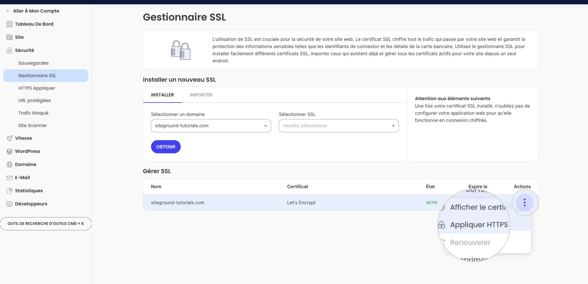
Task: Click the back arrow beside Aller À Mon Compte
Action: pyautogui.click(x=8, y=11)
